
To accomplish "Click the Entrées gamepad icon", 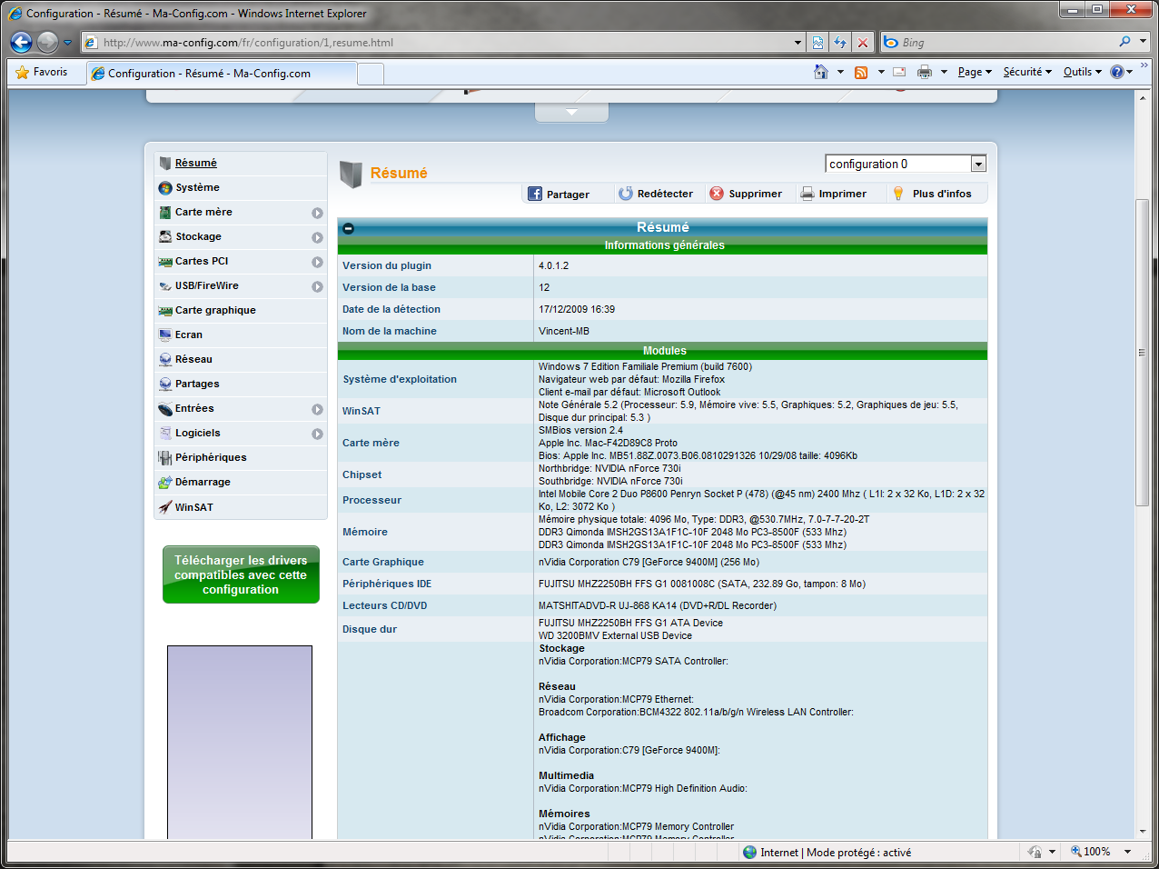I will click(x=165, y=409).
